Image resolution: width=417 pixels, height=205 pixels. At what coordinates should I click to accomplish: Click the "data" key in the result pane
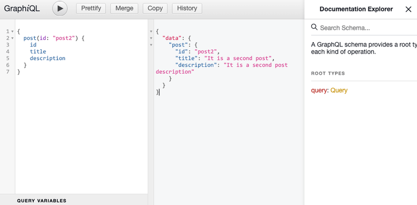coord(172,38)
